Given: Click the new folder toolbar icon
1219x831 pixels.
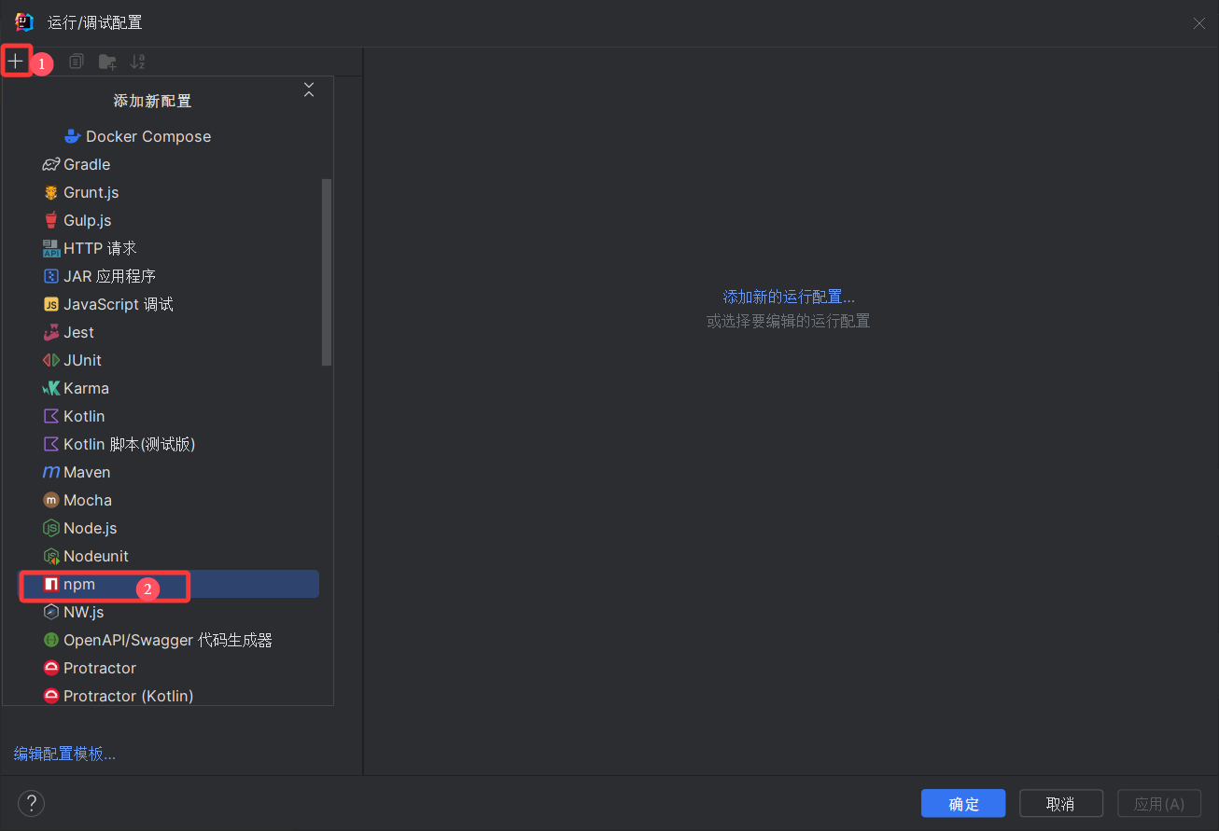Looking at the screenshot, I should [x=107, y=62].
